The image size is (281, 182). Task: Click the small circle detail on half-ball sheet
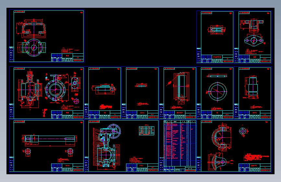pos(243,131)
